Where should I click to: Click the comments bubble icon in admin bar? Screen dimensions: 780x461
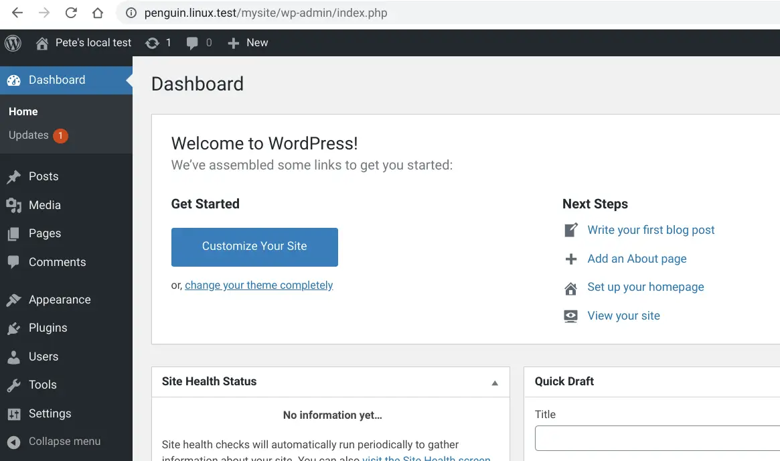click(x=193, y=43)
